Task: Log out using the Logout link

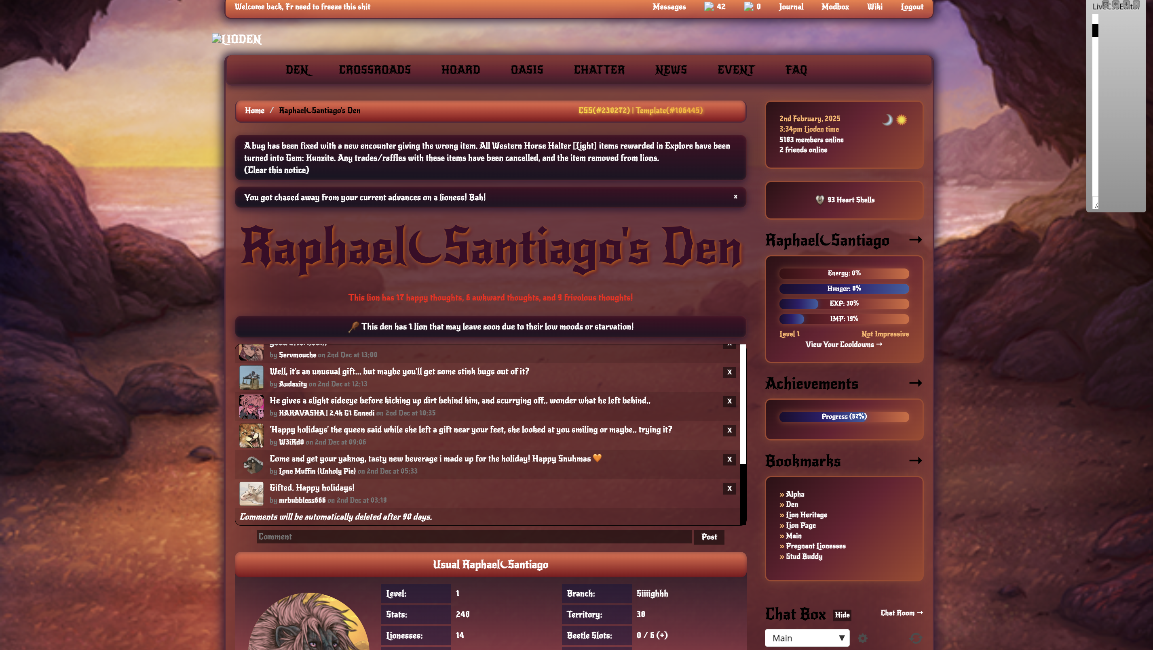Action: (x=912, y=7)
